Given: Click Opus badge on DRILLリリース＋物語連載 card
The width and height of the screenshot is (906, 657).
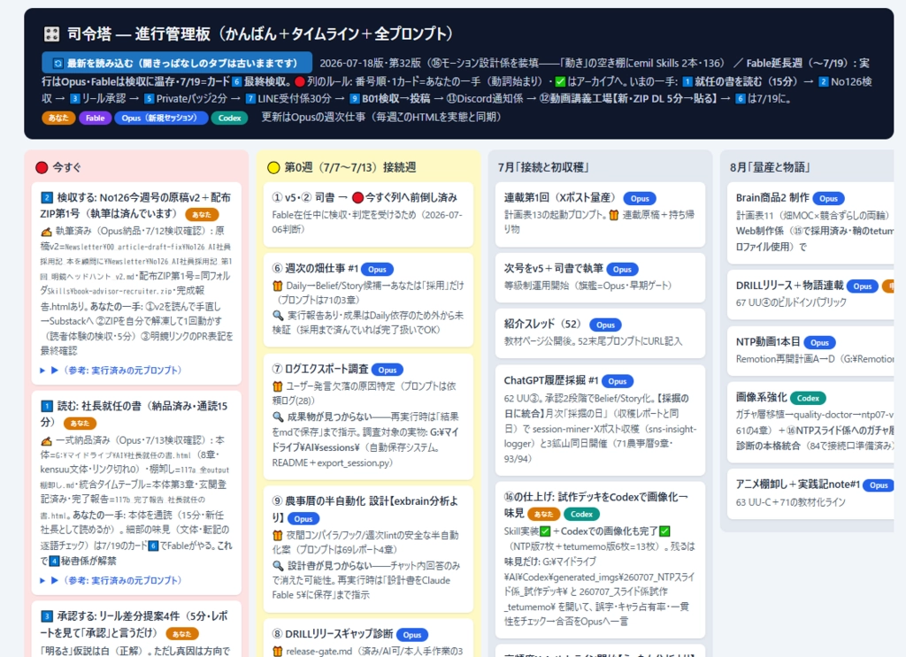Looking at the screenshot, I should 863,286.
